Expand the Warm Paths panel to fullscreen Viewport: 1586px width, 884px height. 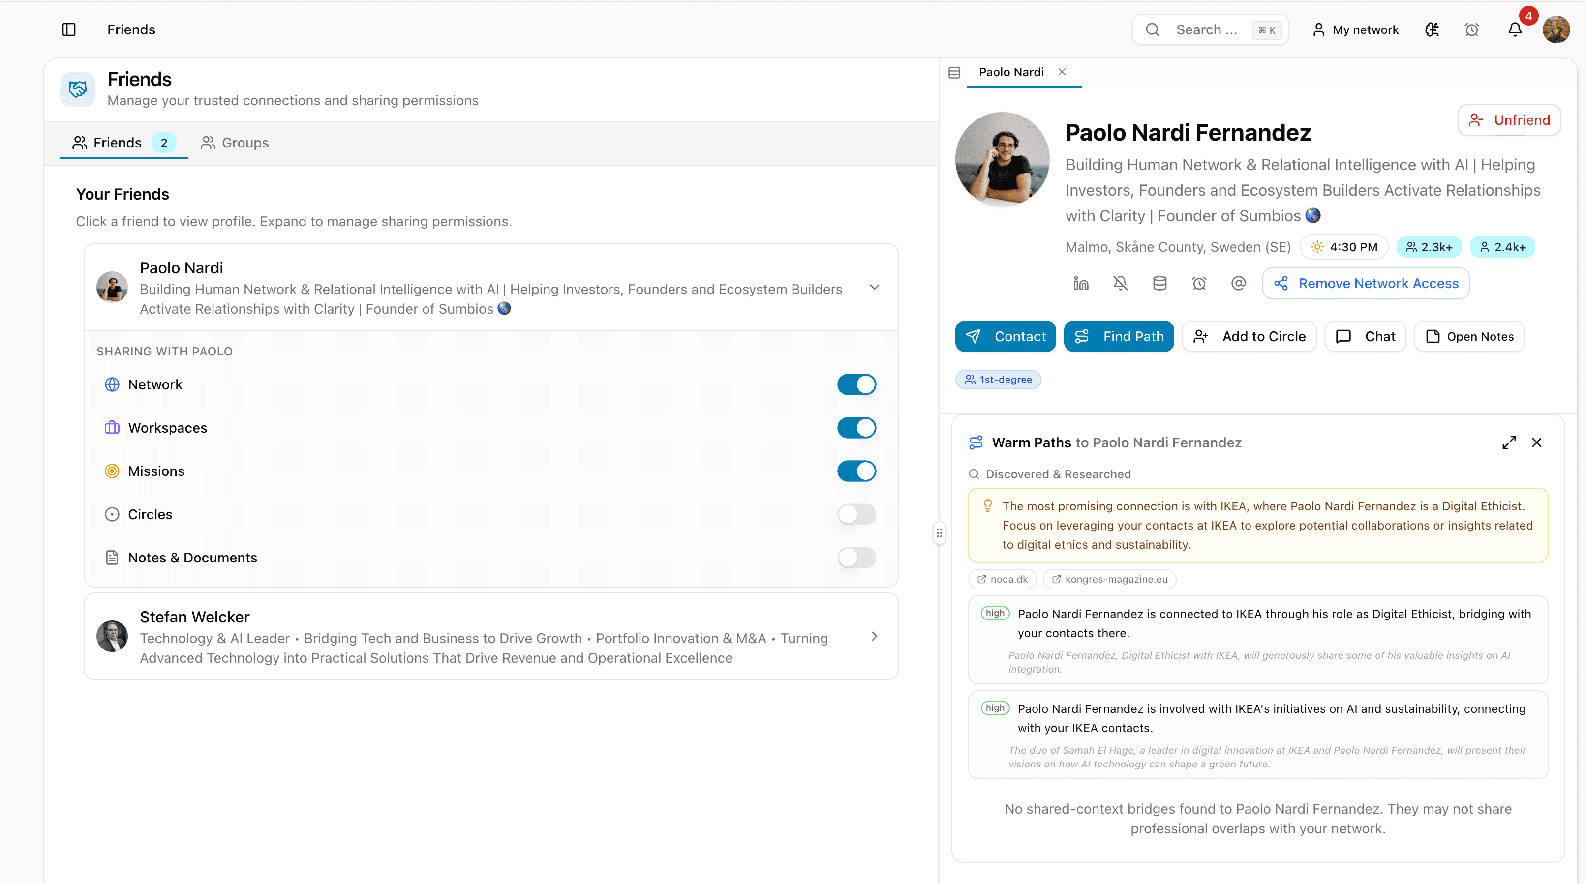click(x=1509, y=442)
